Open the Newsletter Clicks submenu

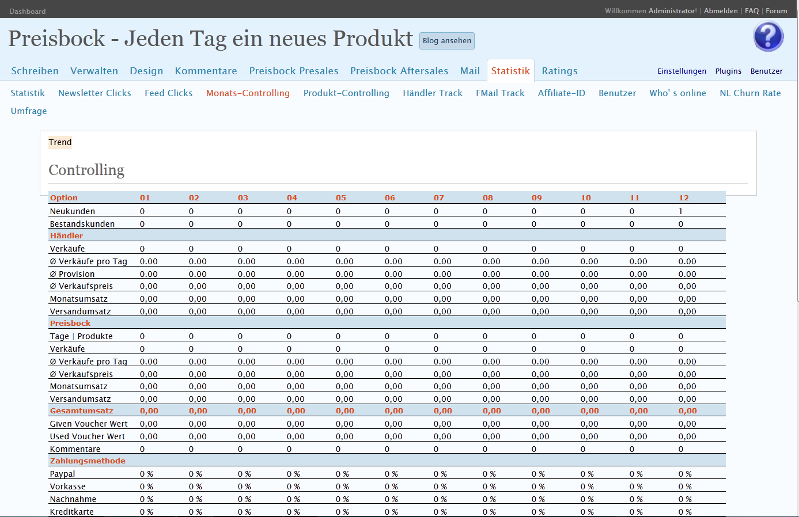click(x=94, y=93)
